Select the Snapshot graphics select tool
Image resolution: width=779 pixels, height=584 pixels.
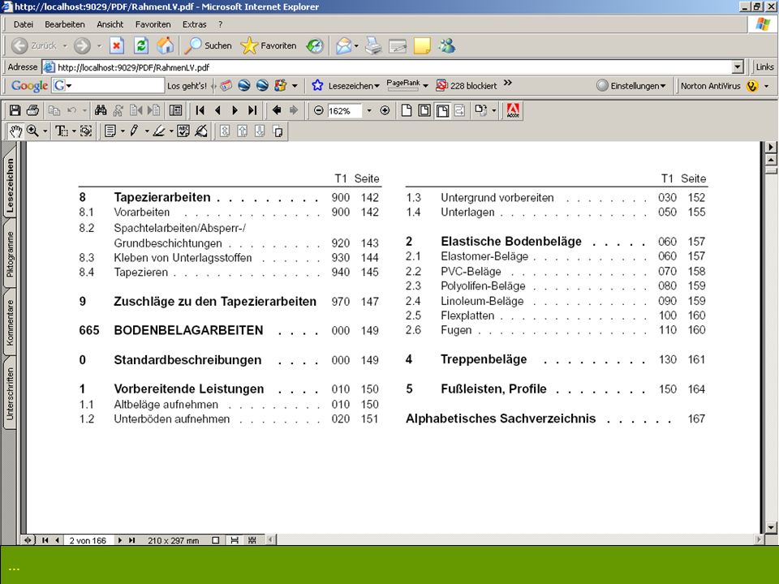point(86,131)
